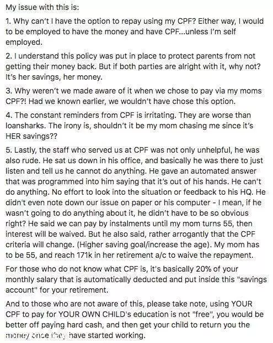Click the phrase 'automated answer' in point 5
Image resolution: width=273 pixels, height=343 pixels.
pos(223,171)
